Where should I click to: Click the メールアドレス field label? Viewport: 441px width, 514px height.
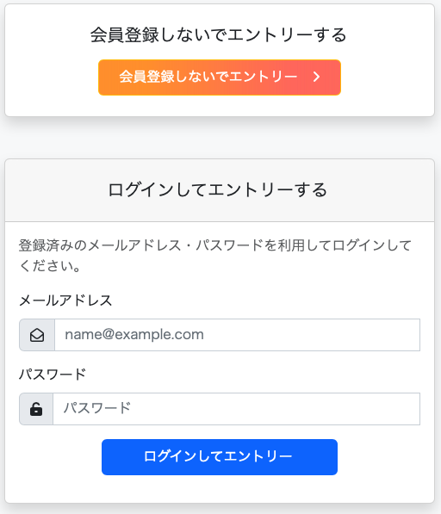click(65, 300)
